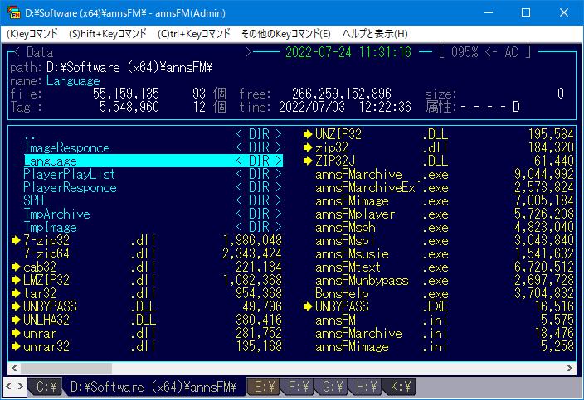This screenshot has height=400, width=584.
Task: Open the (K)eyコマンド menu
Action: (x=33, y=34)
